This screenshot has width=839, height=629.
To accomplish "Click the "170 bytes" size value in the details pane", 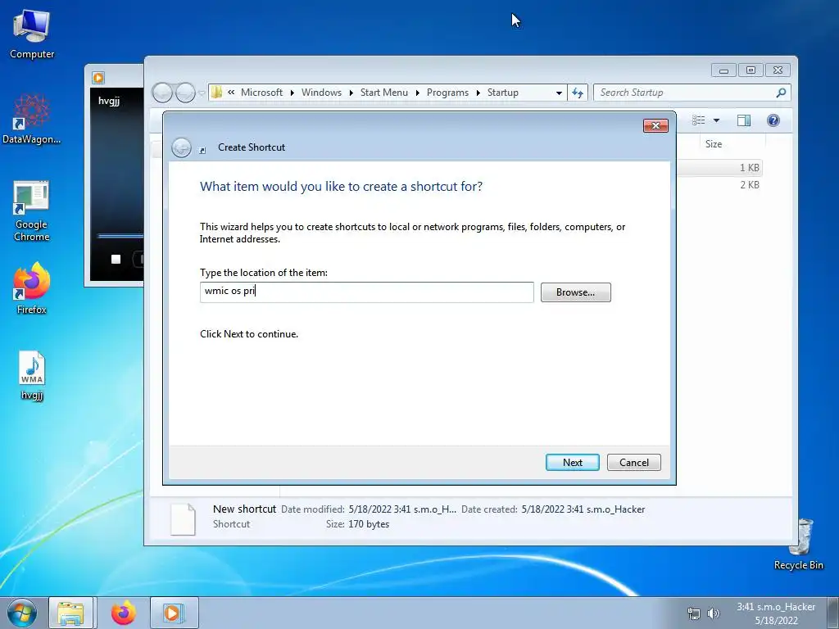I will coord(369,524).
